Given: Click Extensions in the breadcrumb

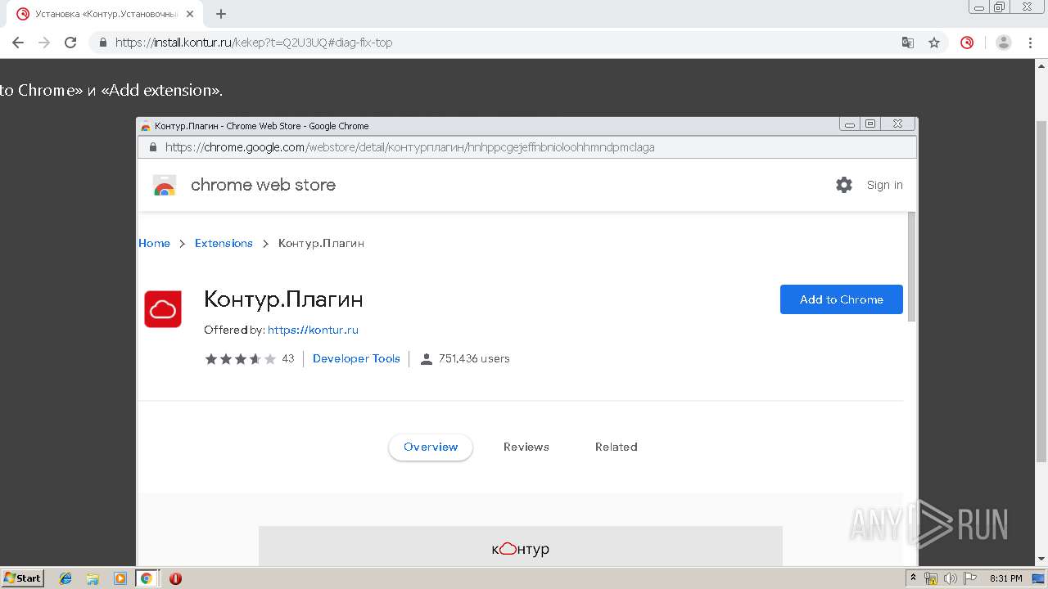Looking at the screenshot, I should (x=224, y=243).
